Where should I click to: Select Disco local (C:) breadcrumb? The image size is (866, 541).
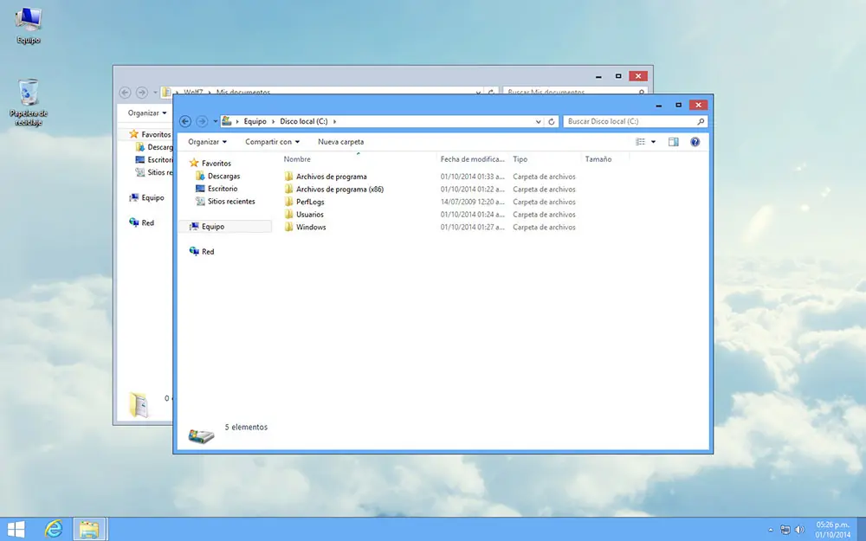coord(303,121)
